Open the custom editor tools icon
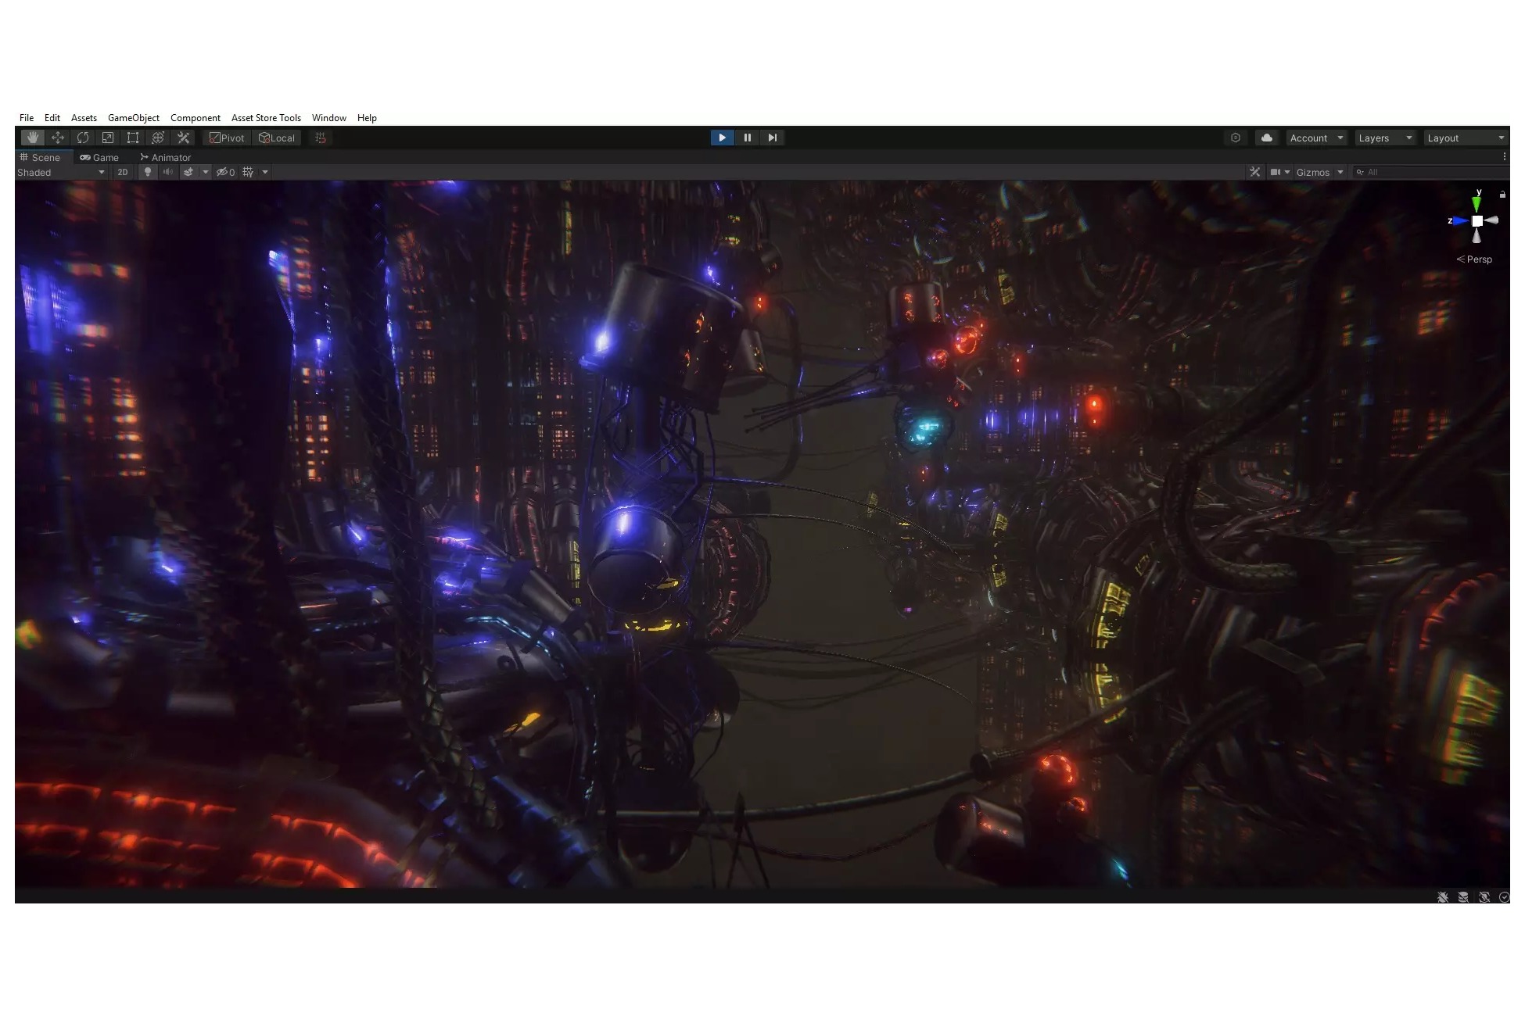Image resolution: width=1525 pixels, height=1016 pixels. [183, 138]
